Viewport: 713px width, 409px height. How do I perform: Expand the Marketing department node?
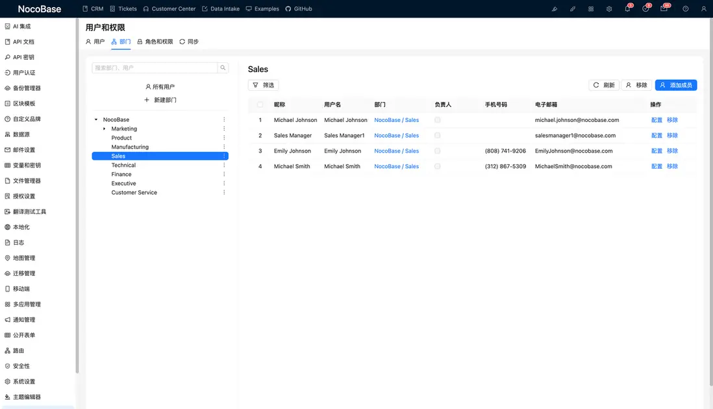pos(104,129)
